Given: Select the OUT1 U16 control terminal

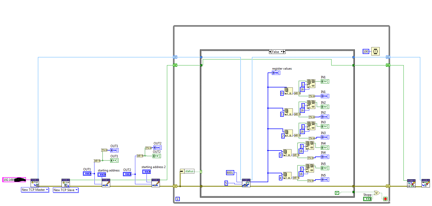Looking at the screenshot, I should pos(87,174).
